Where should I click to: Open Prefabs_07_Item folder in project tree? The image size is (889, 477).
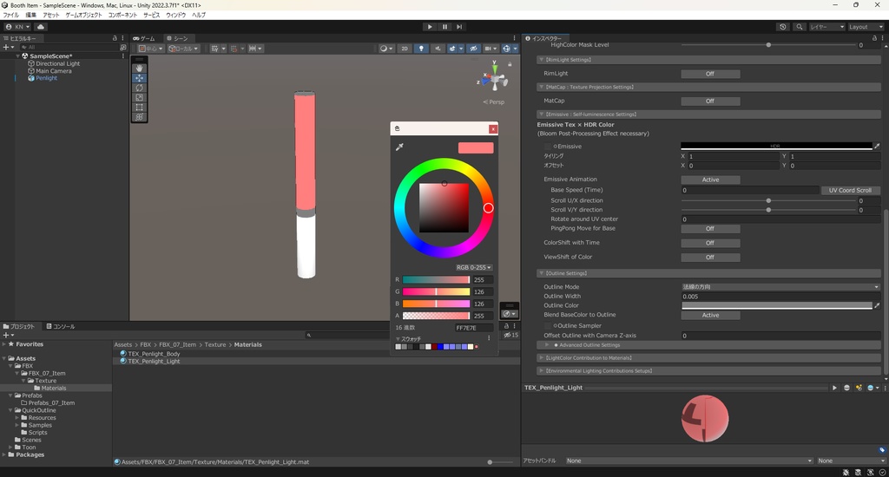(x=51, y=402)
